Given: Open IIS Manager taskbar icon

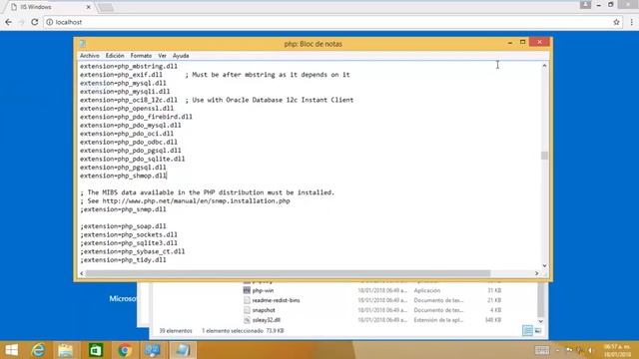Looking at the screenshot, I should coord(153,350).
